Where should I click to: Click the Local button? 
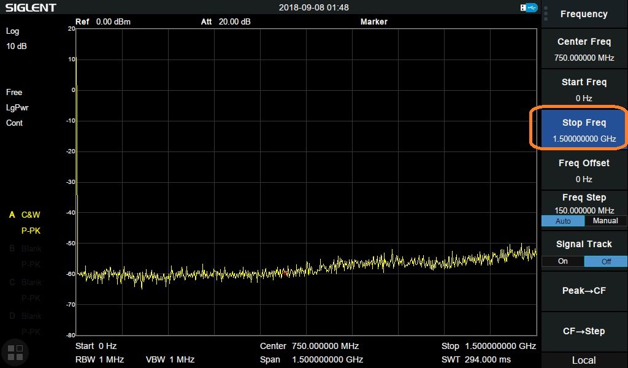[x=584, y=360]
